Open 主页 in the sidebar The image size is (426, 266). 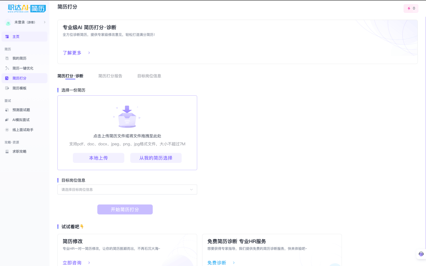click(24, 37)
